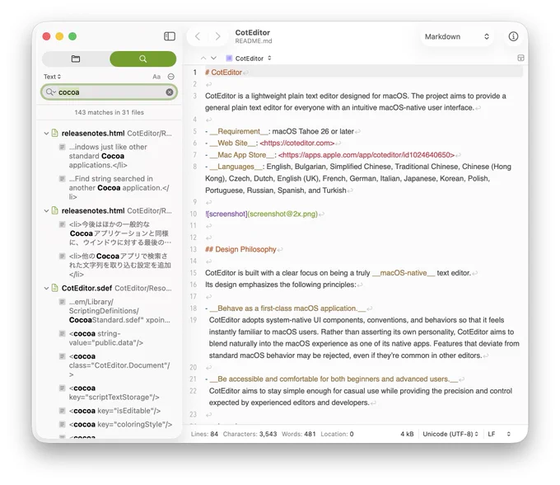Open recent searches magnifier menu
The height and width of the screenshot is (485, 560).
51,92
